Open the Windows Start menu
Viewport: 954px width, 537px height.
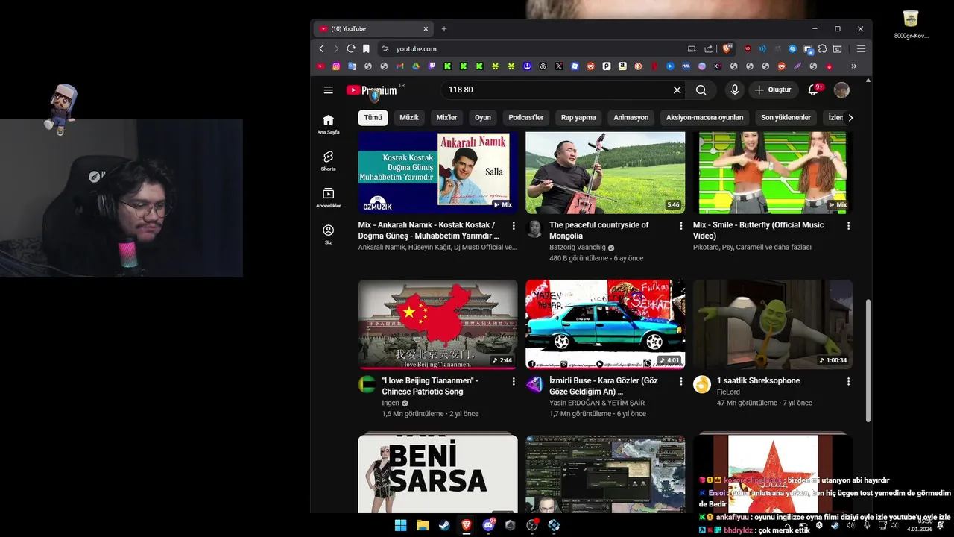(x=400, y=525)
